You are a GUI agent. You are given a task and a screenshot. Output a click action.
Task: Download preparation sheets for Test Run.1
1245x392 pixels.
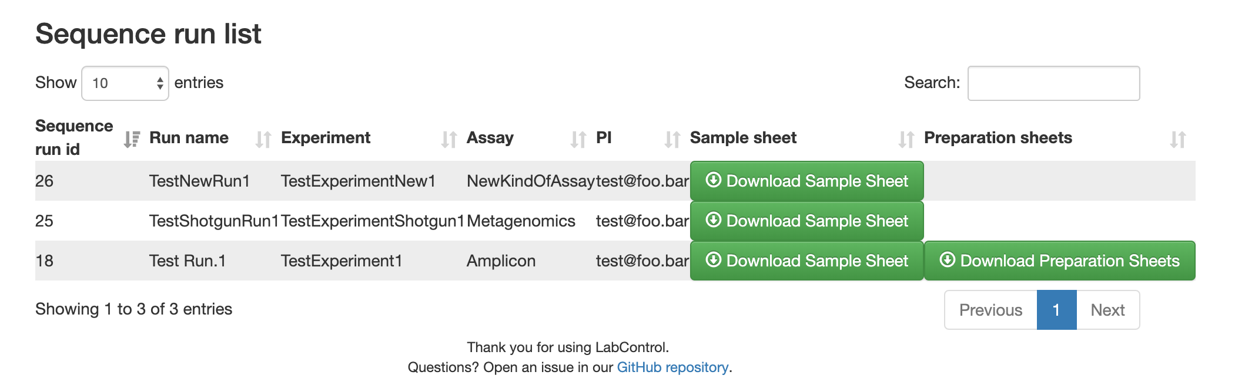click(x=1059, y=261)
